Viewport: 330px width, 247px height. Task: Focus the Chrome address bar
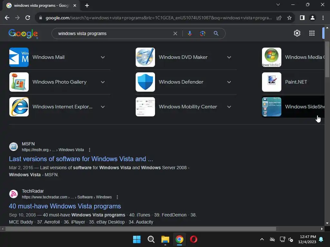point(159,18)
